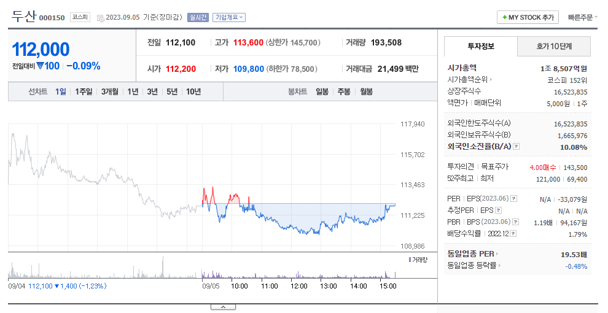Switch to the 투자정보 tab

click(481, 47)
